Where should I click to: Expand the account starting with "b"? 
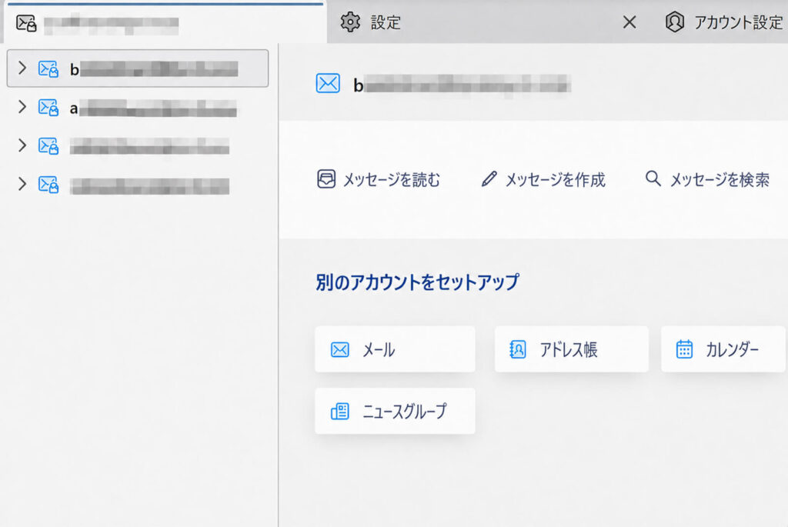tap(22, 68)
